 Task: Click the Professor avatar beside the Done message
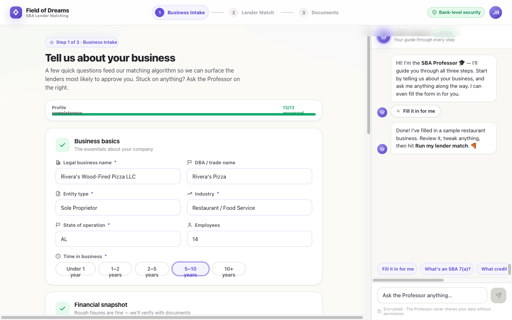382,149
